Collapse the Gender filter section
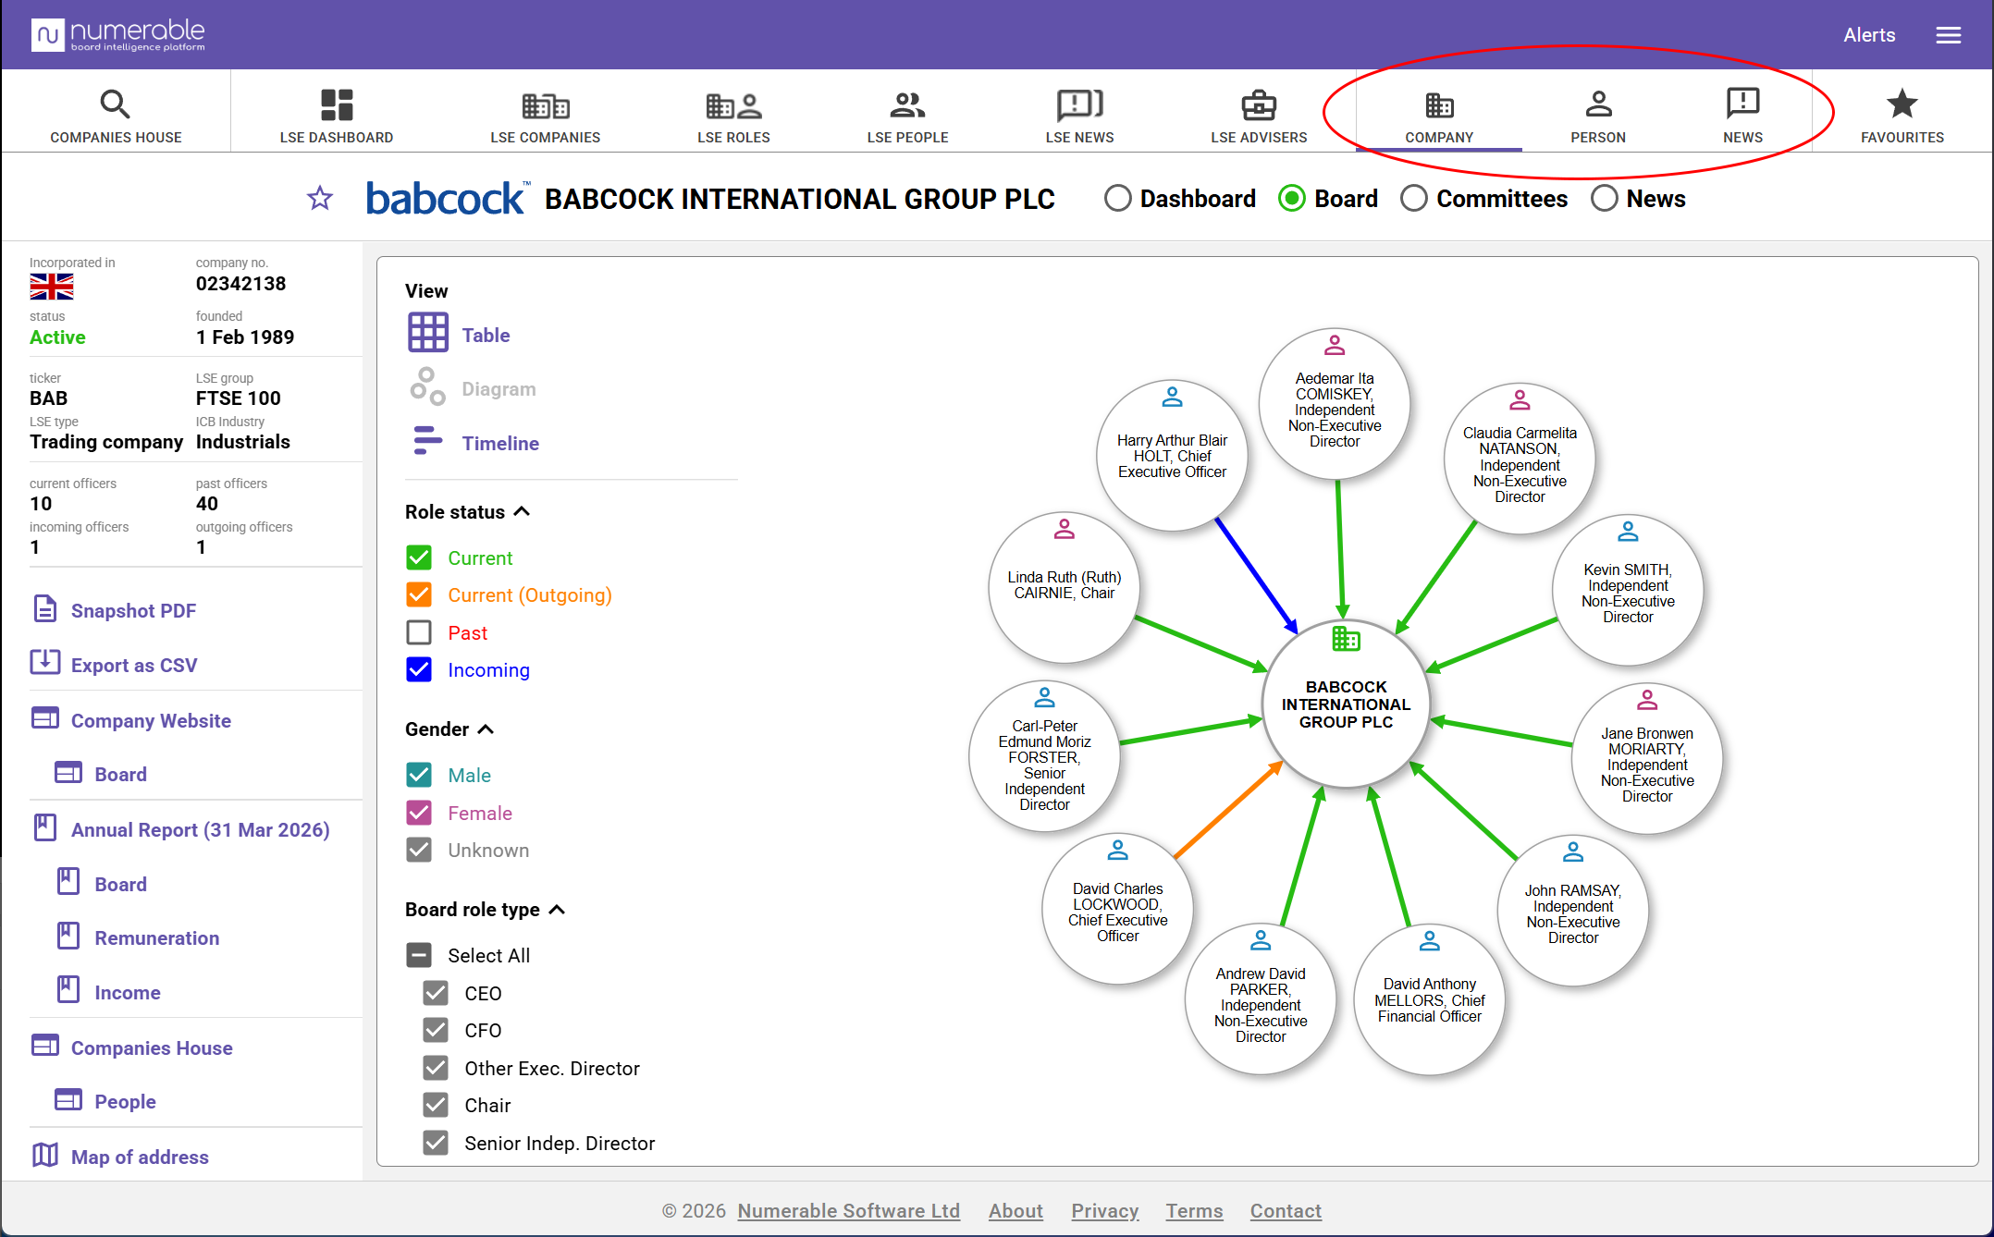1994x1237 pixels. (x=486, y=729)
